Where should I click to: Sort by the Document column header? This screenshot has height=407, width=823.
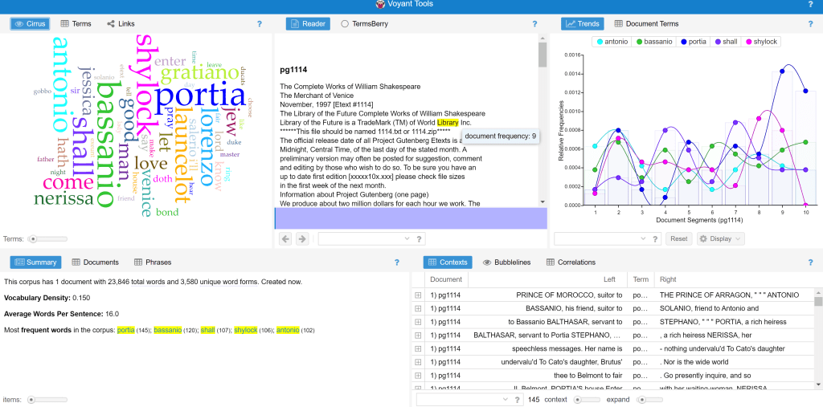coord(446,279)
